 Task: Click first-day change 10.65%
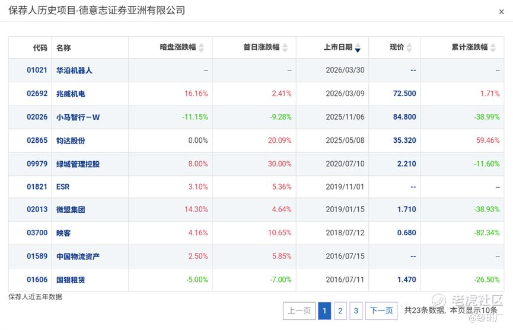click(280, 233)
